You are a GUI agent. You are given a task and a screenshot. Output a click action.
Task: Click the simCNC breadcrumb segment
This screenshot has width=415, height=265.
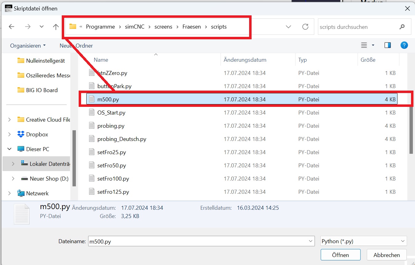coord(135,27)
